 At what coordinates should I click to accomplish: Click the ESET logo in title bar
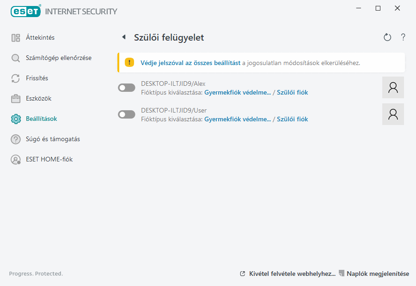click(x=25, y=11)
